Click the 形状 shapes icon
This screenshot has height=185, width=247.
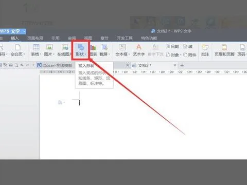point(81,50)
